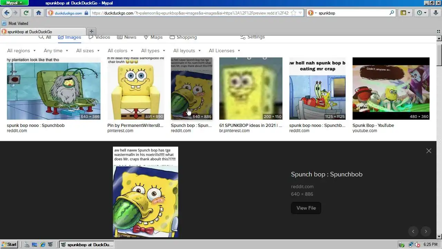Switch to the Maps tab

tap(153, 37)
